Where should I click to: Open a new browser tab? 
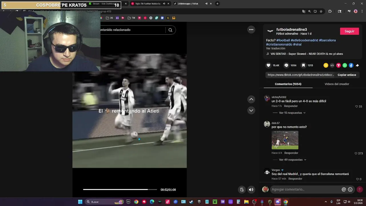click(x=217, y=4)
